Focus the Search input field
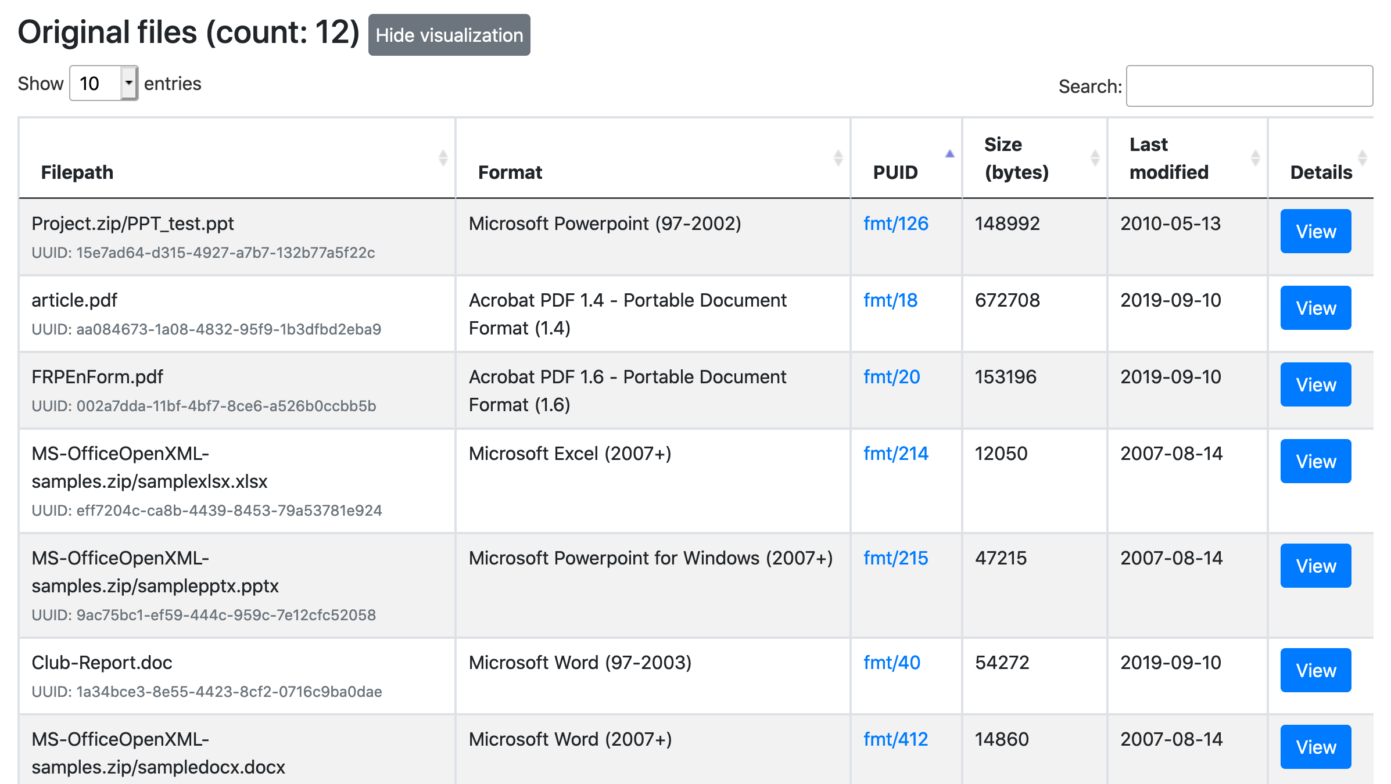Image resolution: width=1391 pixels, height=784 pixels. (1249, 86)
